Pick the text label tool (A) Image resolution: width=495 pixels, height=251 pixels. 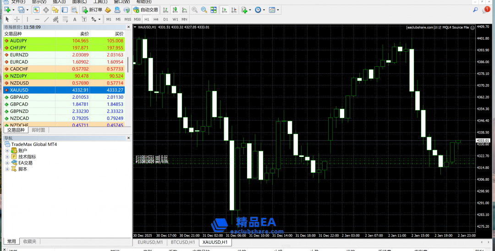pos(75,19)
